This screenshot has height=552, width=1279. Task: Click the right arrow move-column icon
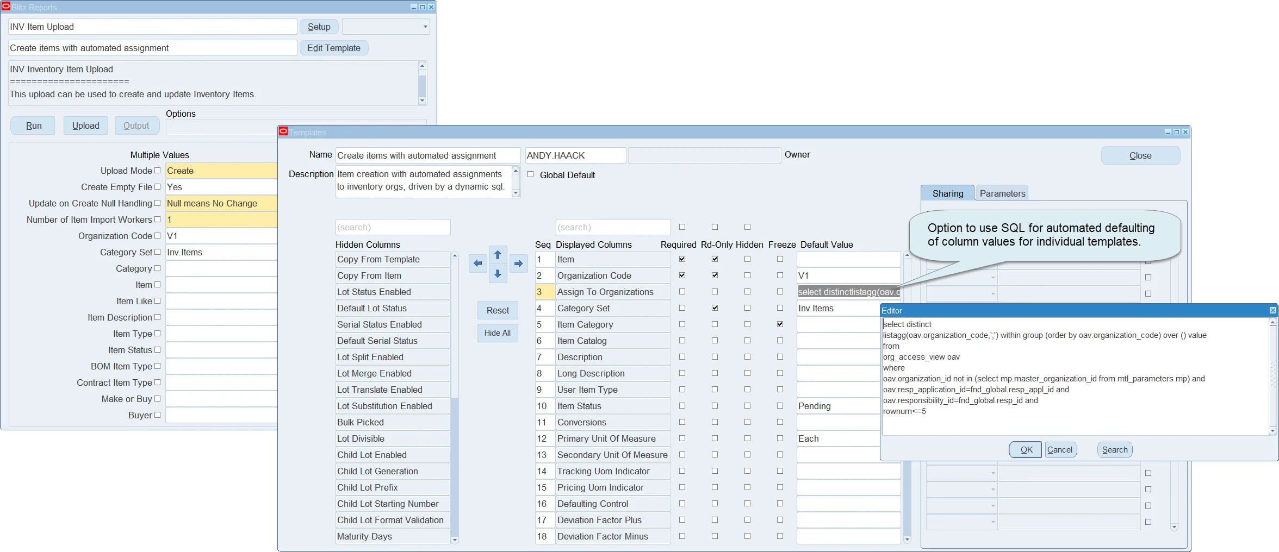(518, 264)
